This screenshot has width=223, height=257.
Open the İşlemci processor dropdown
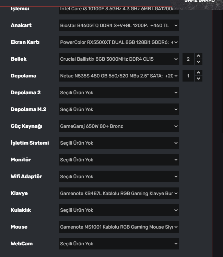(x=119, y=9)
